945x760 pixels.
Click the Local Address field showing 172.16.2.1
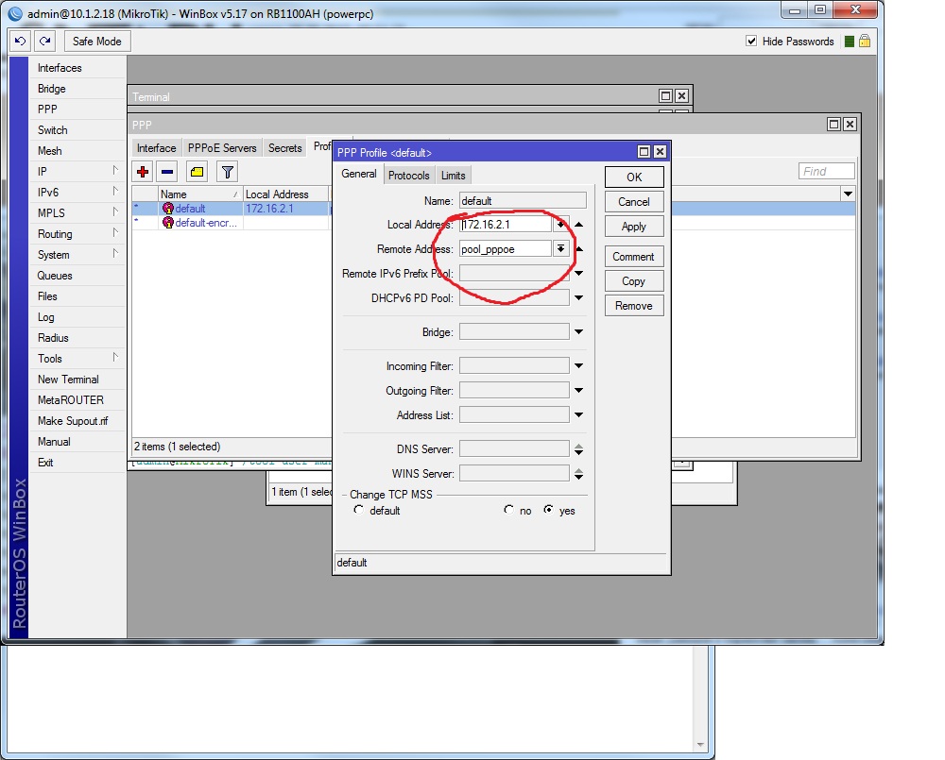click(505, 225)
